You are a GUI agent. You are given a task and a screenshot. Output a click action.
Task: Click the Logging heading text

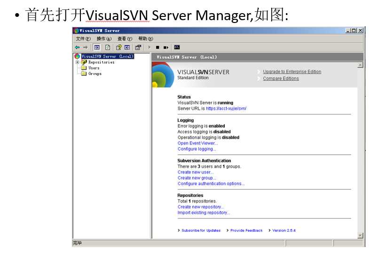click(x=185, y=120)
